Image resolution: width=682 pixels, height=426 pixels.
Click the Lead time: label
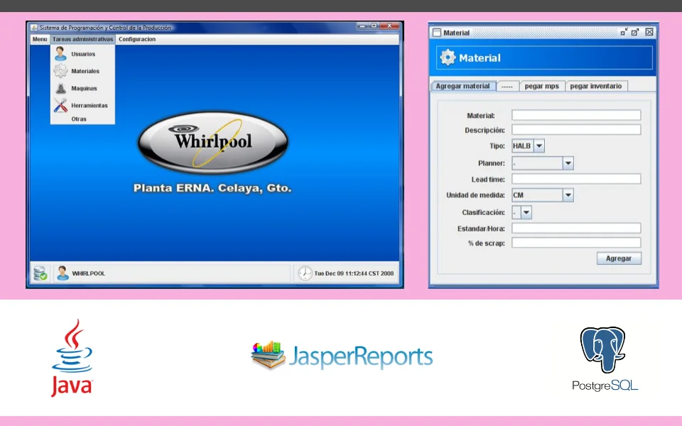pyautogui.click(x=488, y=179)
